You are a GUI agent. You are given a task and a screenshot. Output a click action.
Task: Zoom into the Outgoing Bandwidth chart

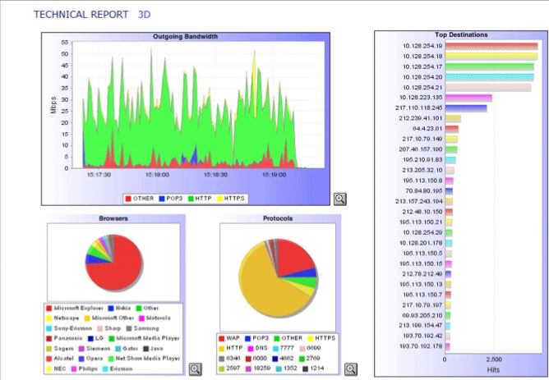340,199
